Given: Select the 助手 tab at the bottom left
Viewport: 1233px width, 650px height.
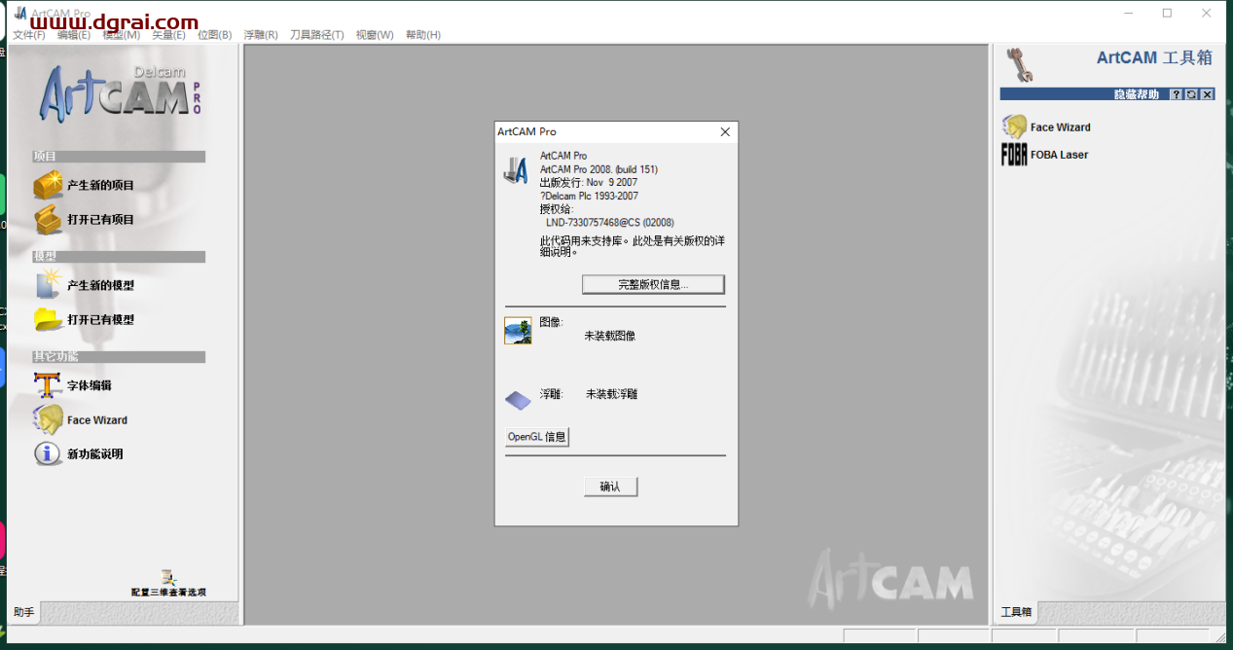Looking at the screenshot, I should [24, 612].
